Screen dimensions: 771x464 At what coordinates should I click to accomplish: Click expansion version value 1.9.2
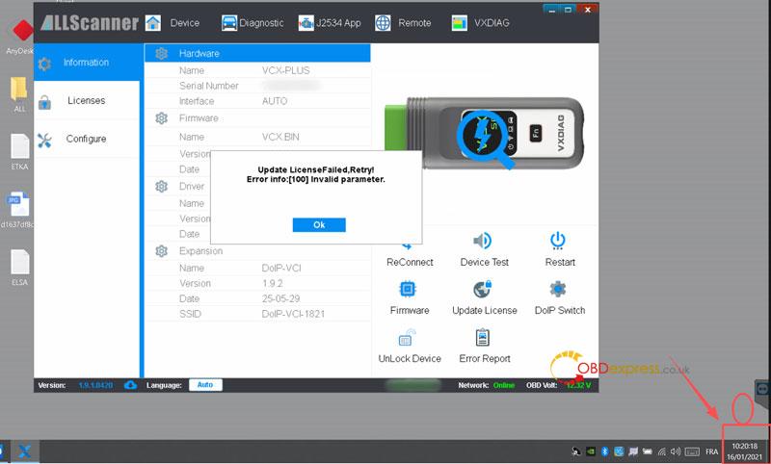coord(272,284)
